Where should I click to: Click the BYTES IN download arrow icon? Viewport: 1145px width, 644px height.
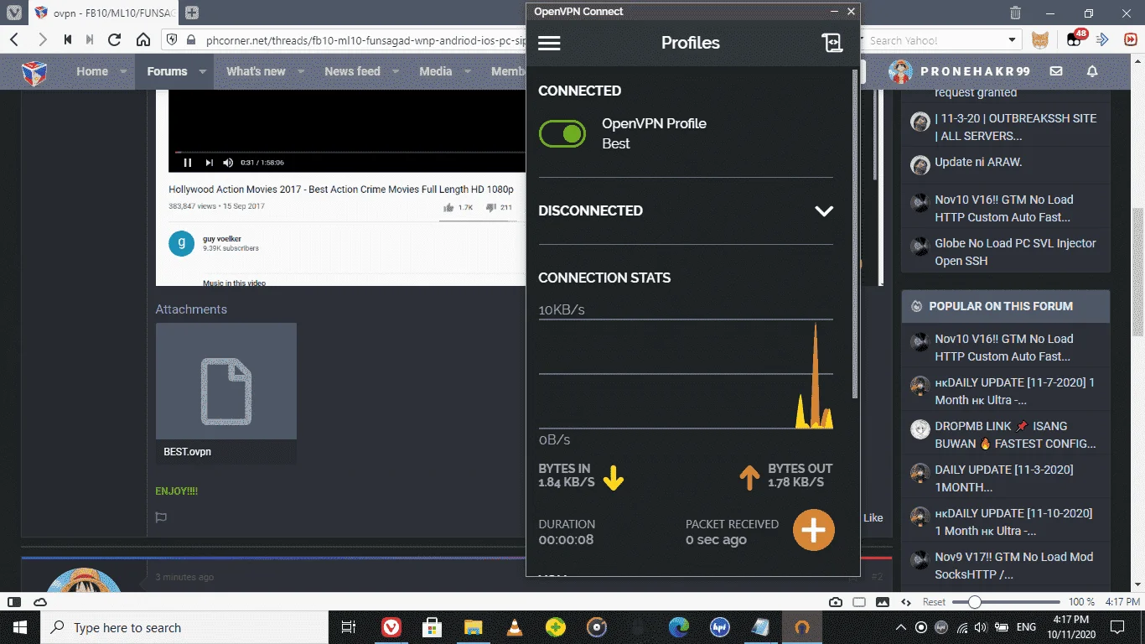(614, 478)
